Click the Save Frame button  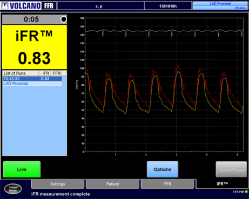[x=231, y=169]
